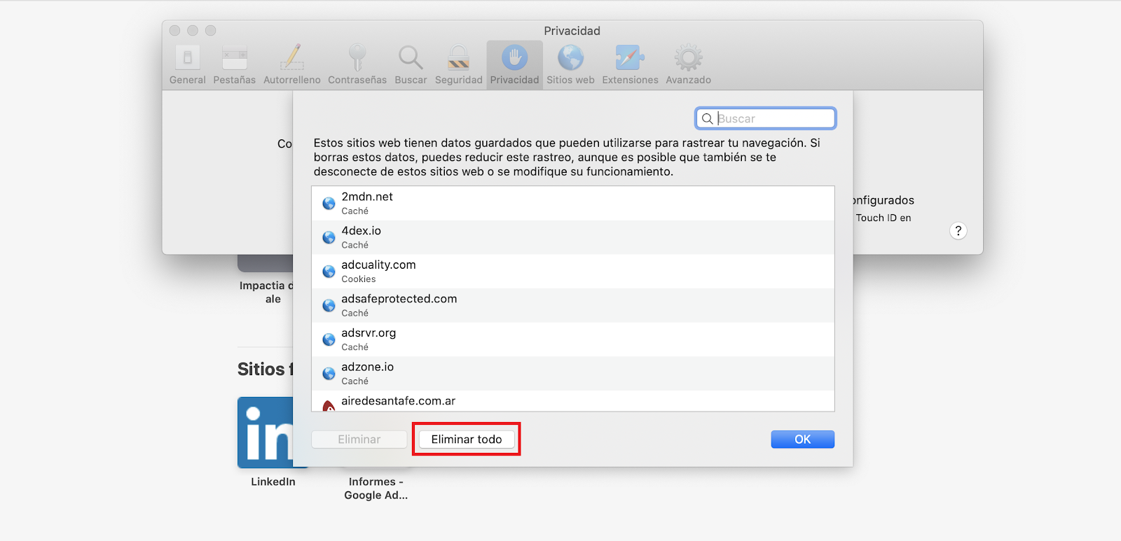Viewport: 1121px width, 541px height.
Task: Select the Seguridad padlock icon
Action: pyautogui.click(x=458, y=64)
